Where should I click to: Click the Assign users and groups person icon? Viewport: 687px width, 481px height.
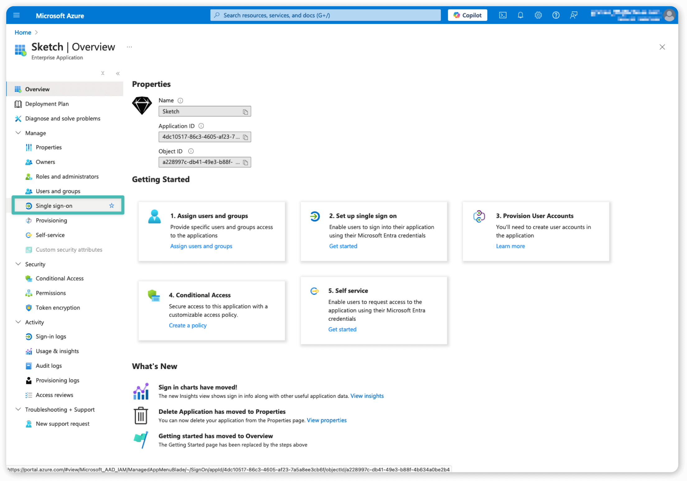[154, 217]
